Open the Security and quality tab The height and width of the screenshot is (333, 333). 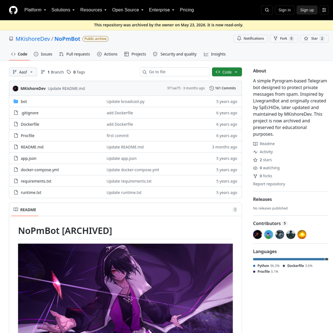click(x=175, y=54)
